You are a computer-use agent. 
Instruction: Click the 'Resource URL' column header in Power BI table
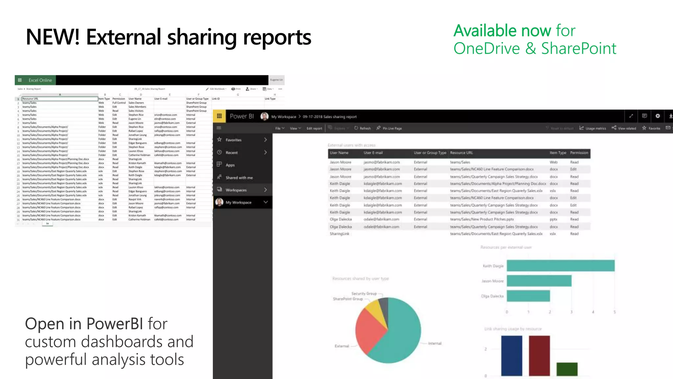click(461, 153)
